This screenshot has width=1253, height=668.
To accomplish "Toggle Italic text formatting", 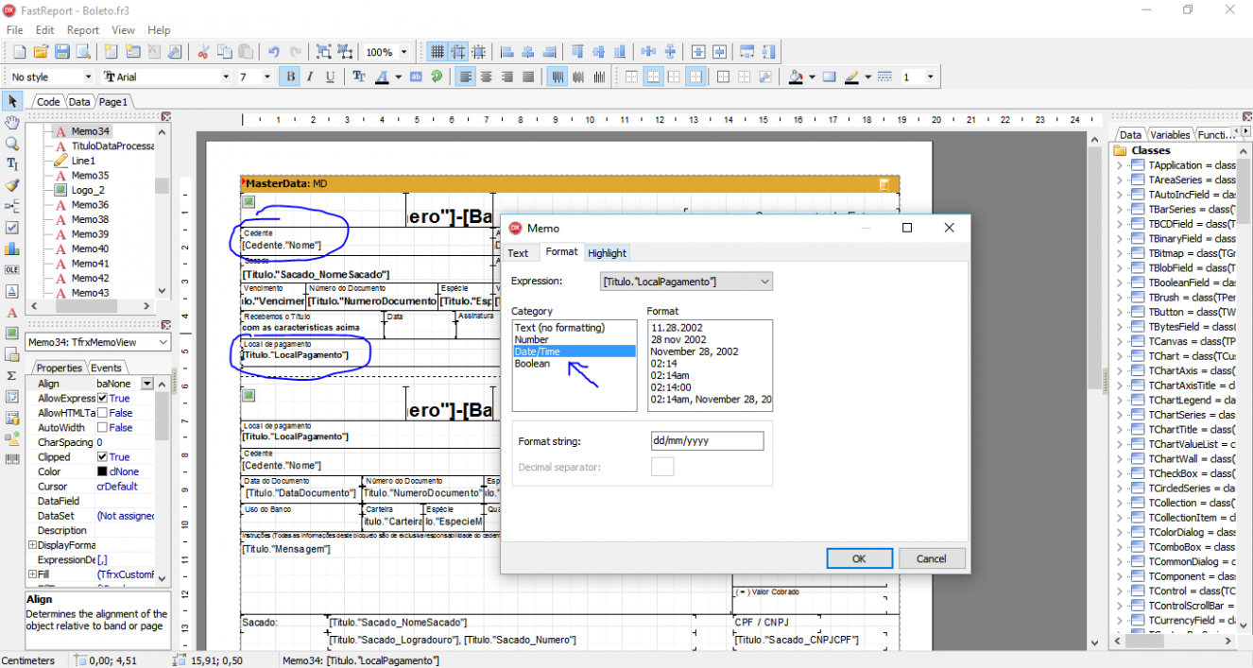I will point(310,77).
